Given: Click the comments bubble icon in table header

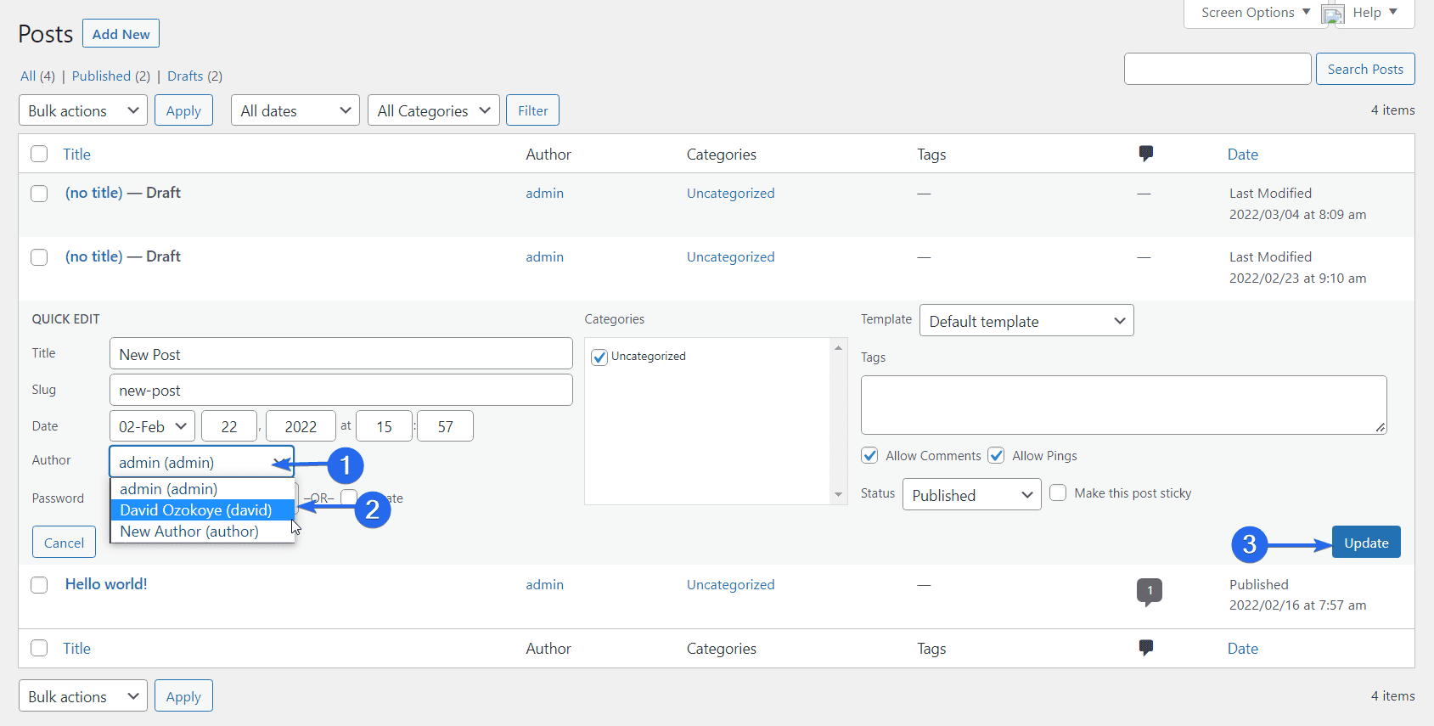Looking at the screenshot, I should (x=1145, y=154).
